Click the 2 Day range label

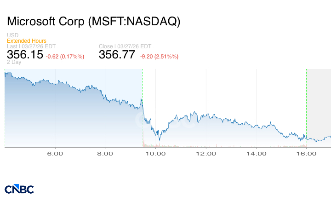14,62
